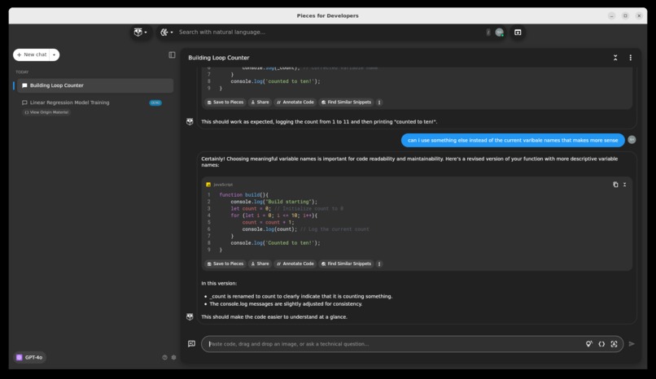Click the user avatar beside the blue message
656x379 pixels.
point(632,140)
